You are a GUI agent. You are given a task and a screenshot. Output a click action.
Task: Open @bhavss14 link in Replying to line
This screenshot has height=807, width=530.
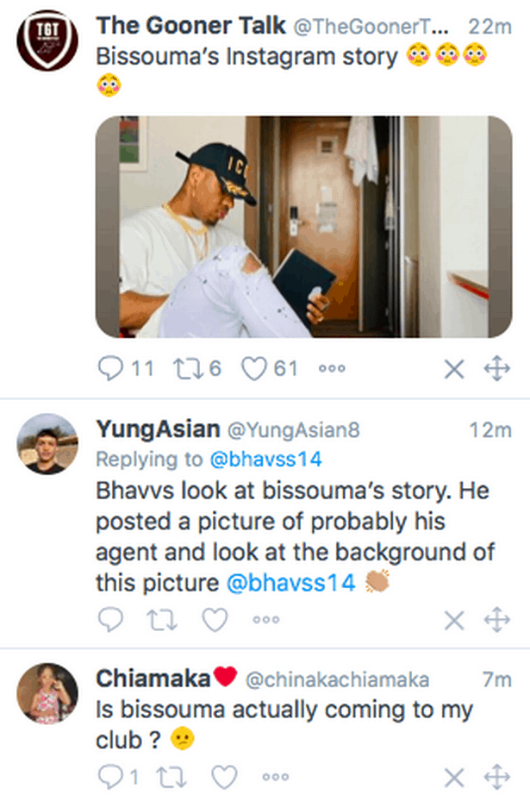(x=265, y=459)
